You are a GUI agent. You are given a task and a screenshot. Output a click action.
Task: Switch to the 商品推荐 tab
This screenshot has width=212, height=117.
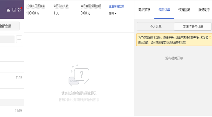pyautogui.click(x=144, y=10)
